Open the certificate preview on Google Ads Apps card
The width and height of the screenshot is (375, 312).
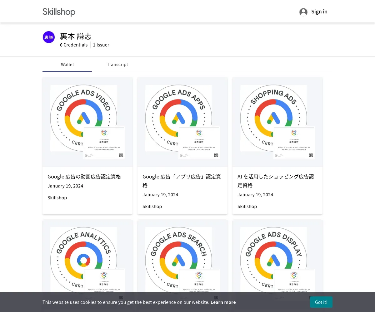pyautogui.click(x=199, y=143)
